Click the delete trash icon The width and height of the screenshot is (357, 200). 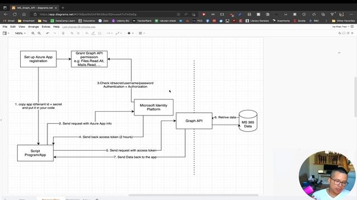[x=63, y=33]
